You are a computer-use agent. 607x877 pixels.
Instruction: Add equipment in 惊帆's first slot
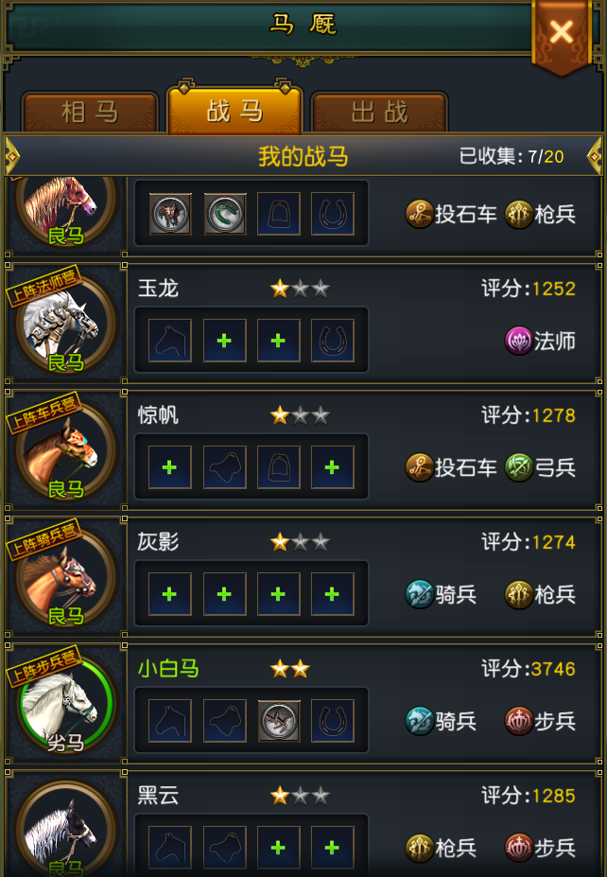(x=170, y=467)
